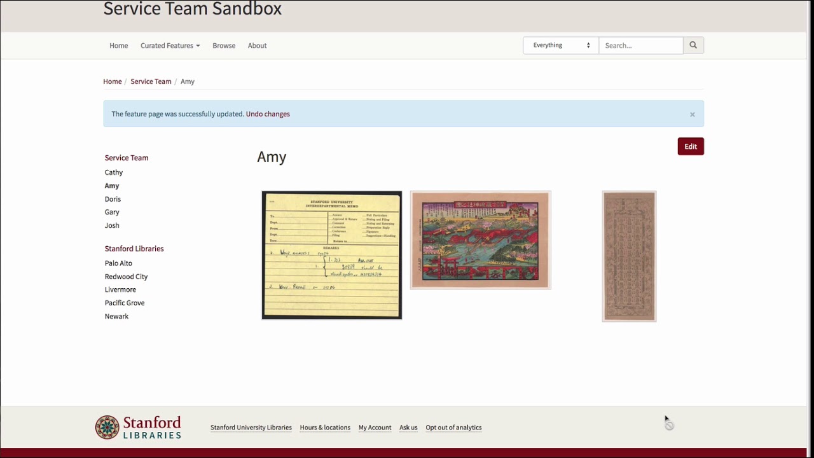Open the Browse menu item
Viewport: 814px width, 458px height.
pyautogui.click(x=224, y=46)
